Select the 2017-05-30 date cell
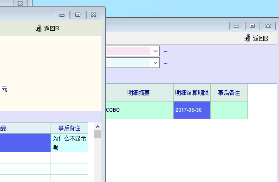Viewport: 279px width, 182px height. coord(192,110)
